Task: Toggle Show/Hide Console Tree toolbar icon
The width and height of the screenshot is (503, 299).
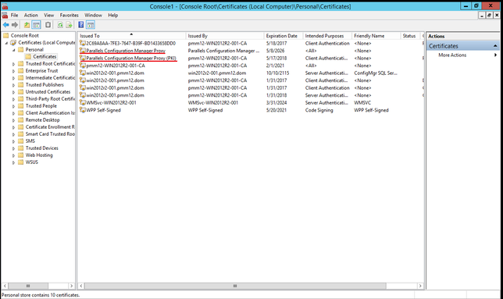Action: [x=36, y=25]
